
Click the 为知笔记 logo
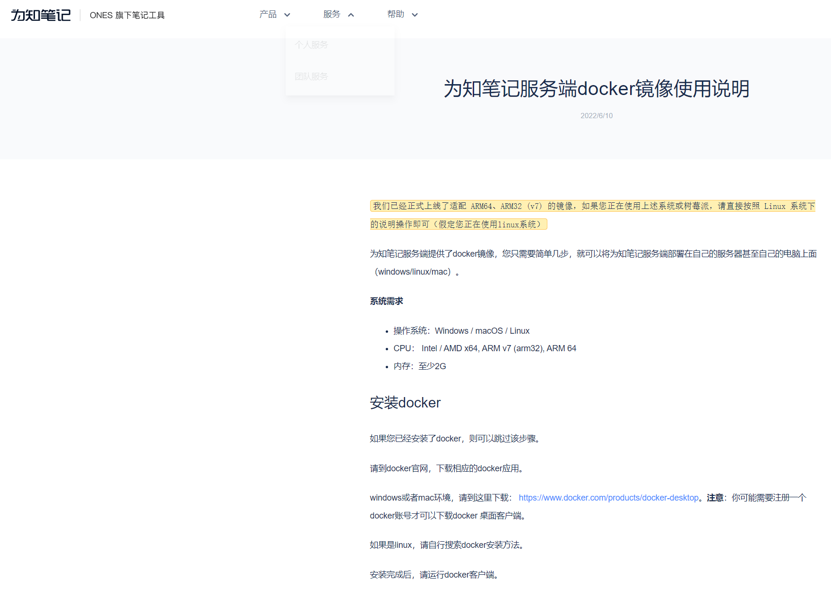41,15
